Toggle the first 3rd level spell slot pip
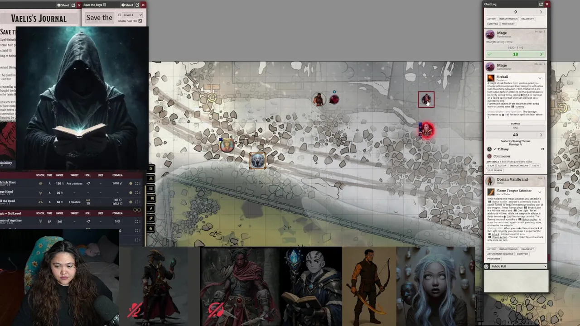This screenshot has height=326, width=580. (x=135, y=210)
